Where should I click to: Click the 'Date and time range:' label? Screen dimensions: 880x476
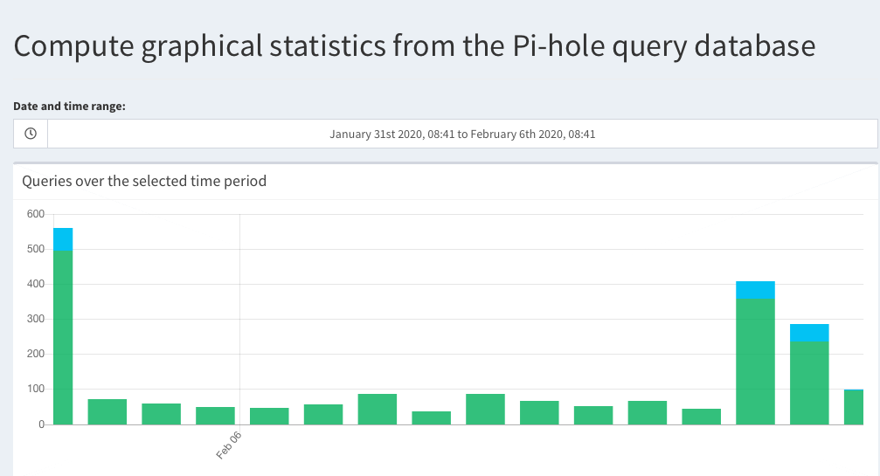pyautogui.click(x=70, y=106)
